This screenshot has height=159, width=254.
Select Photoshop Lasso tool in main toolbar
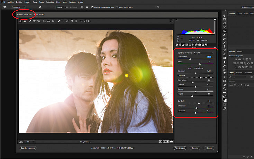[224, 24]
